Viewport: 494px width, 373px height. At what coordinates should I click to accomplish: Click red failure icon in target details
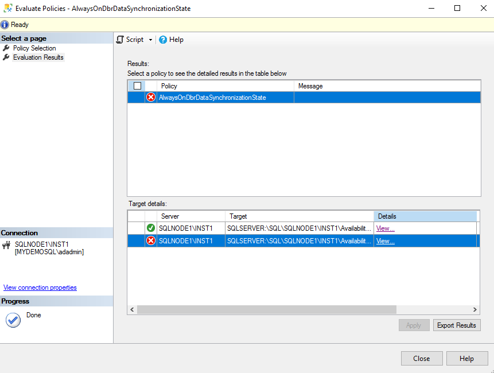[151, 241]
